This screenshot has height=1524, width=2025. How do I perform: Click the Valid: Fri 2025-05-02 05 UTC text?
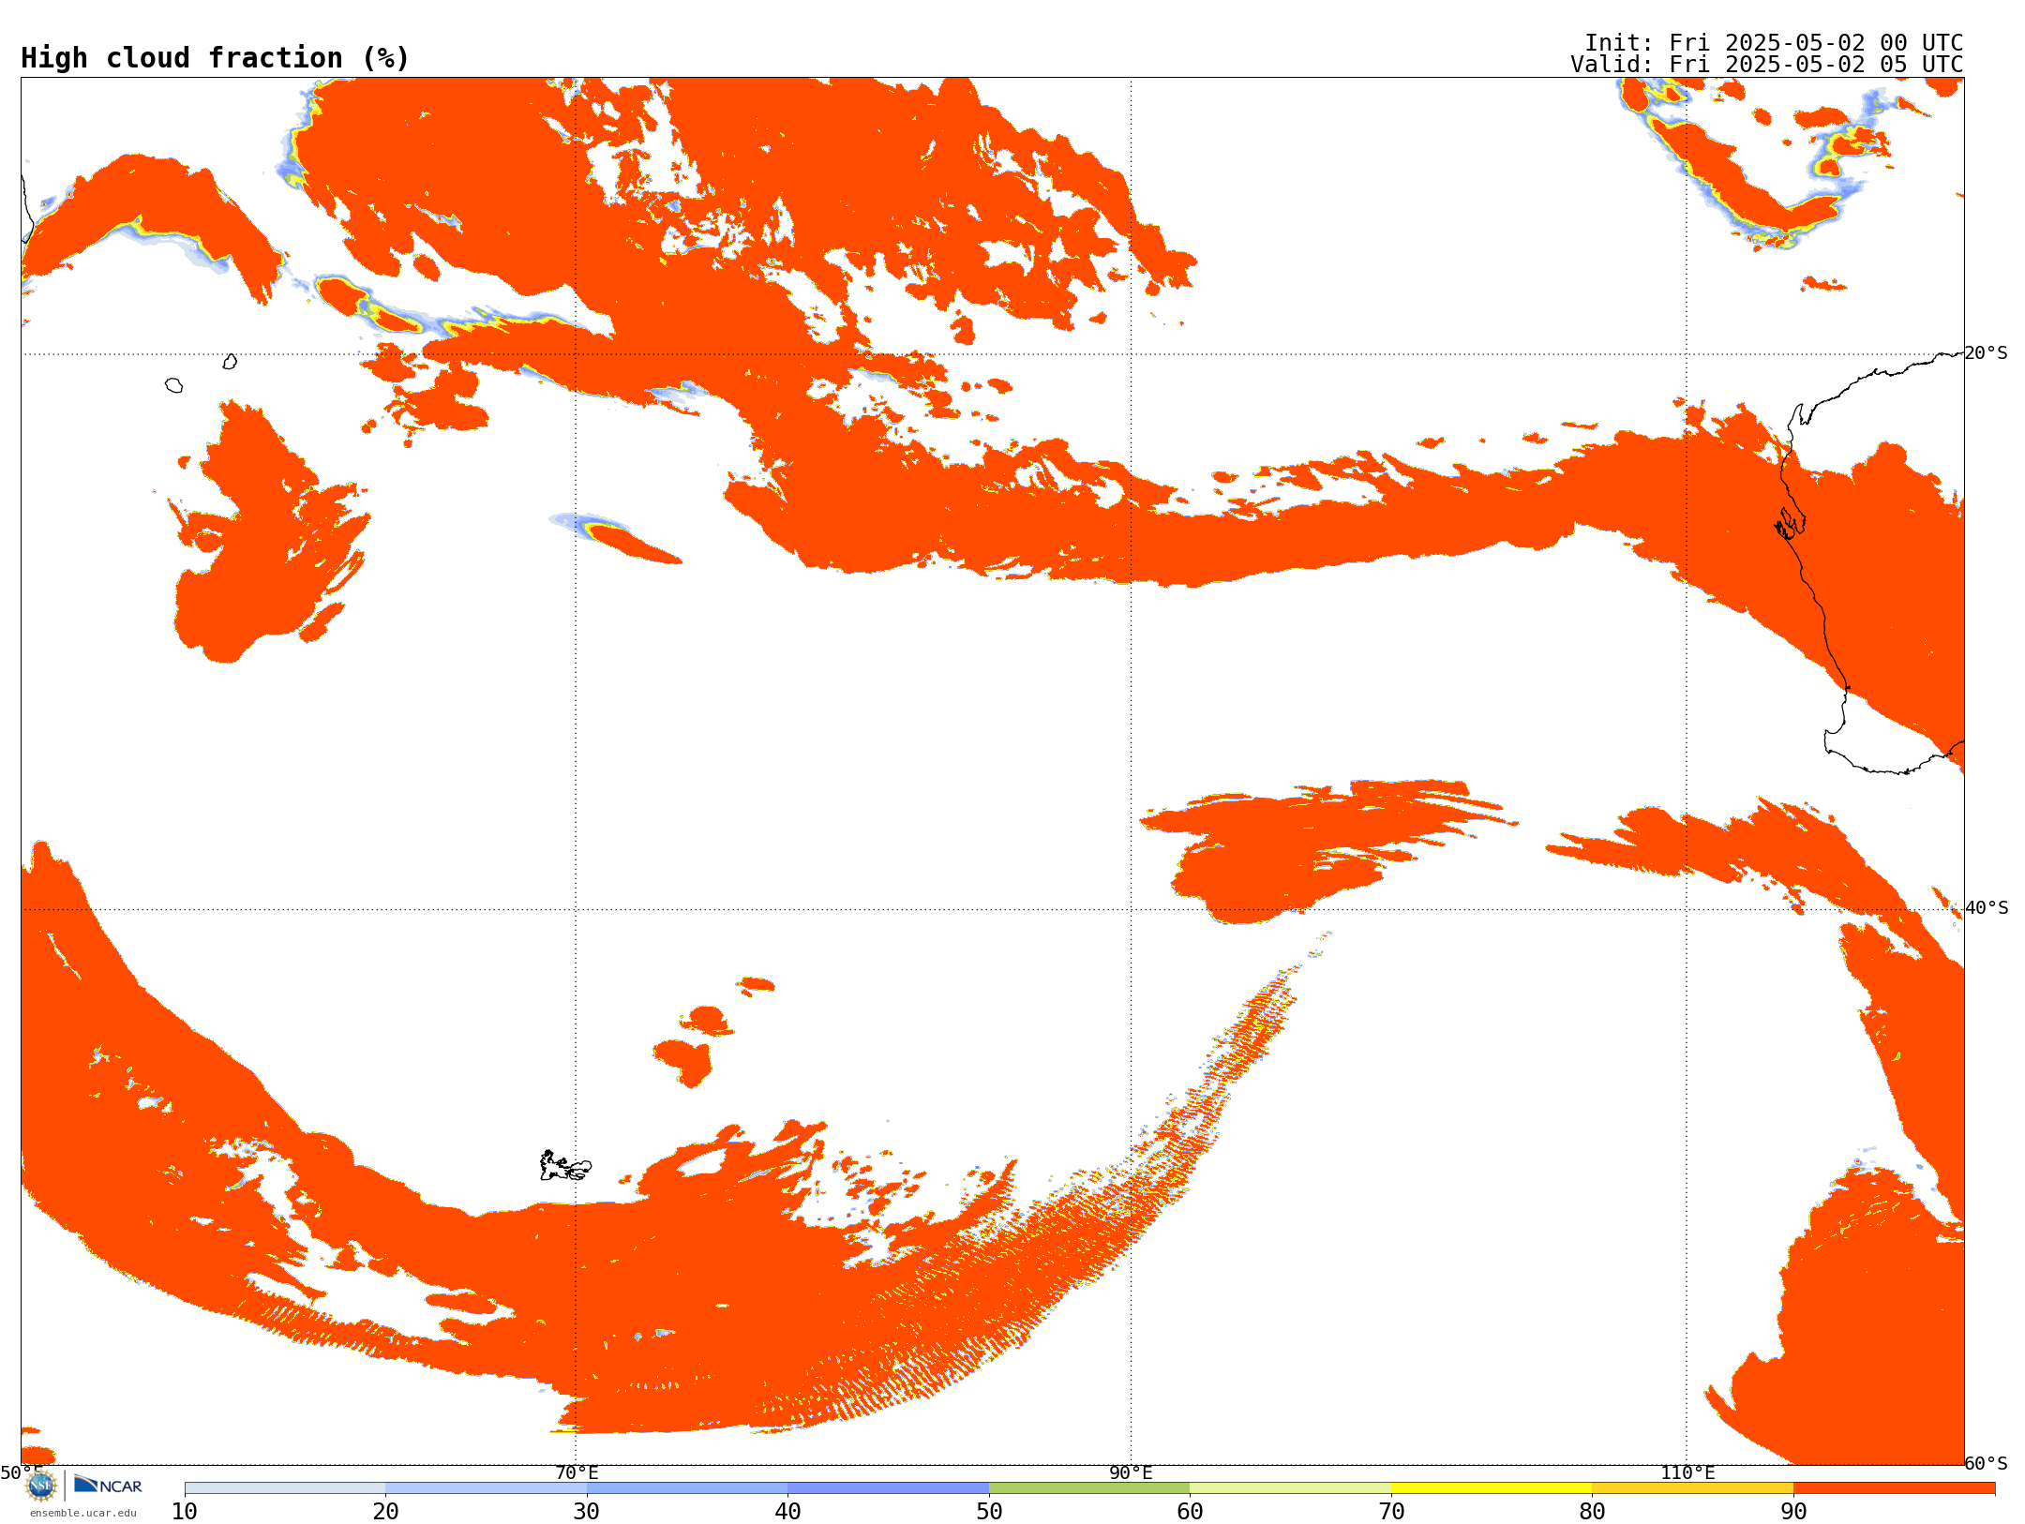(x=1767, y=64)
